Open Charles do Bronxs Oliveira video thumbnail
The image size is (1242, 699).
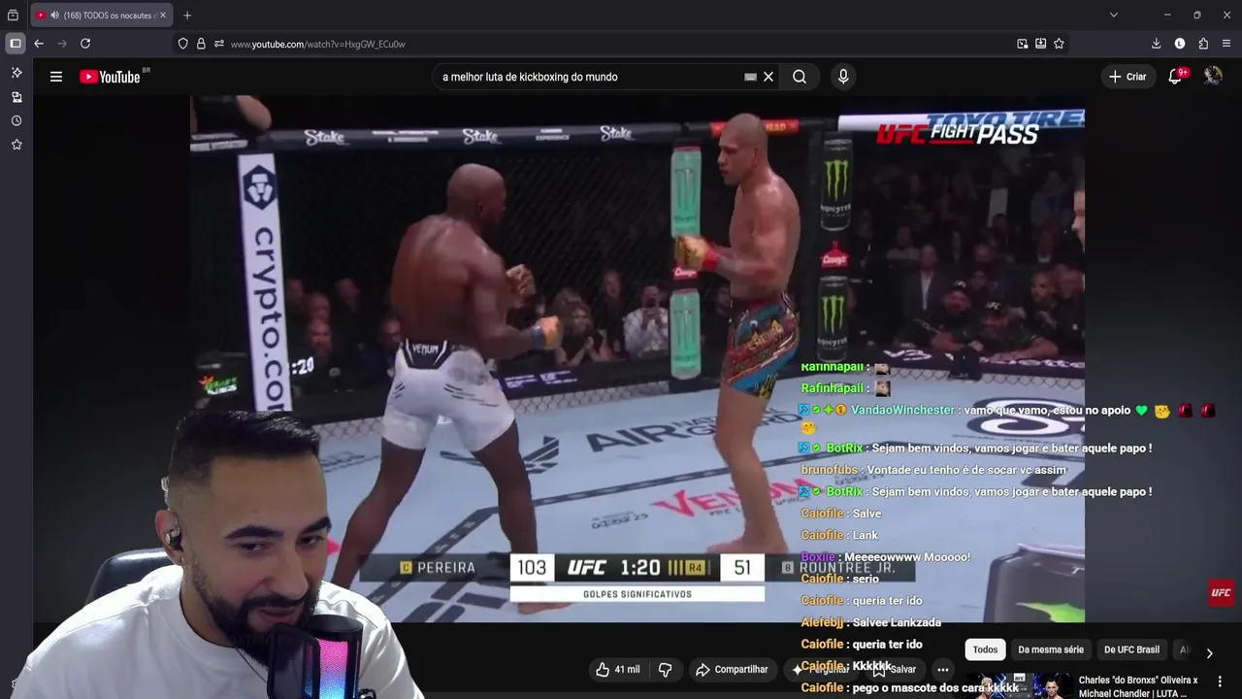click(1018, 685)
